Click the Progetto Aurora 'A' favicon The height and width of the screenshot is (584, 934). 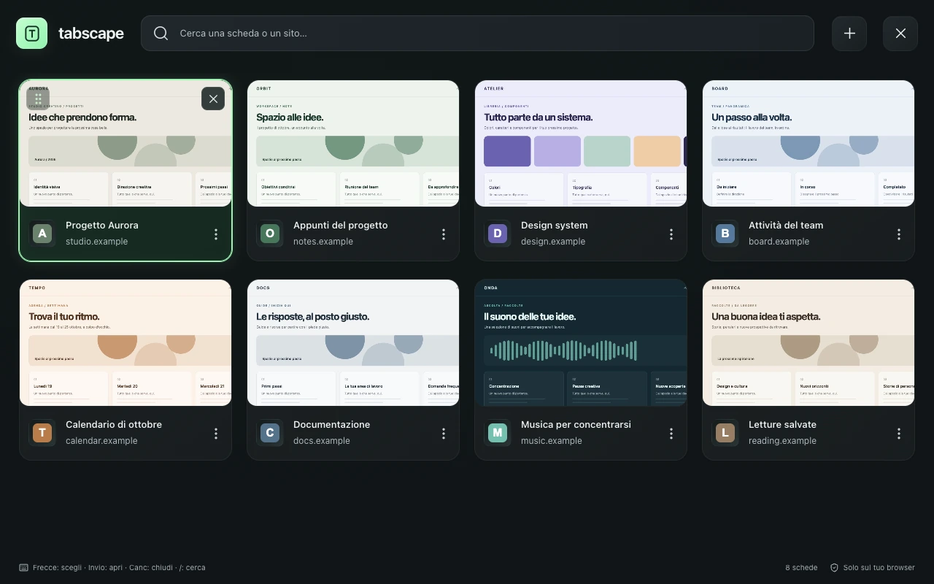(42, 234)
